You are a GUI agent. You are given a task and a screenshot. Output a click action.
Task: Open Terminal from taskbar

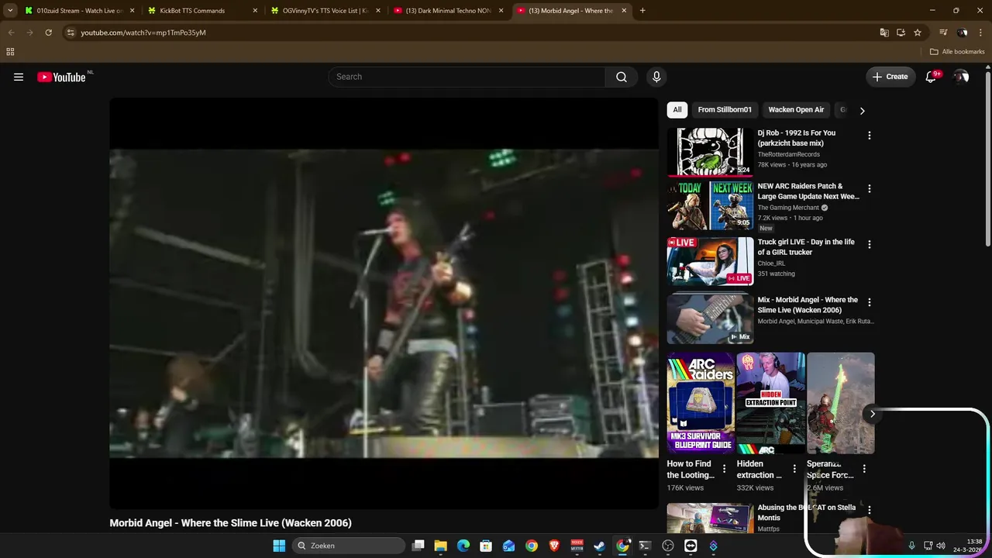pyautogui.click(x=645, y=546)
